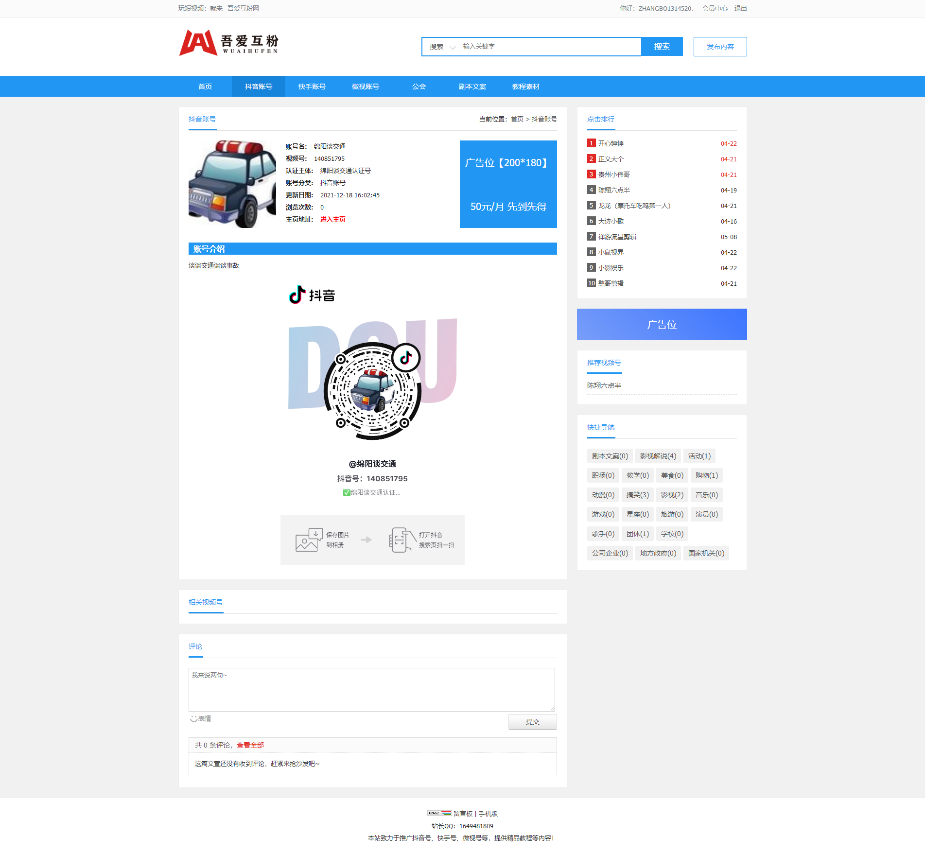Select the 影视解说(4) quick-nav tag
925x854 pixels.
(658, 456)
